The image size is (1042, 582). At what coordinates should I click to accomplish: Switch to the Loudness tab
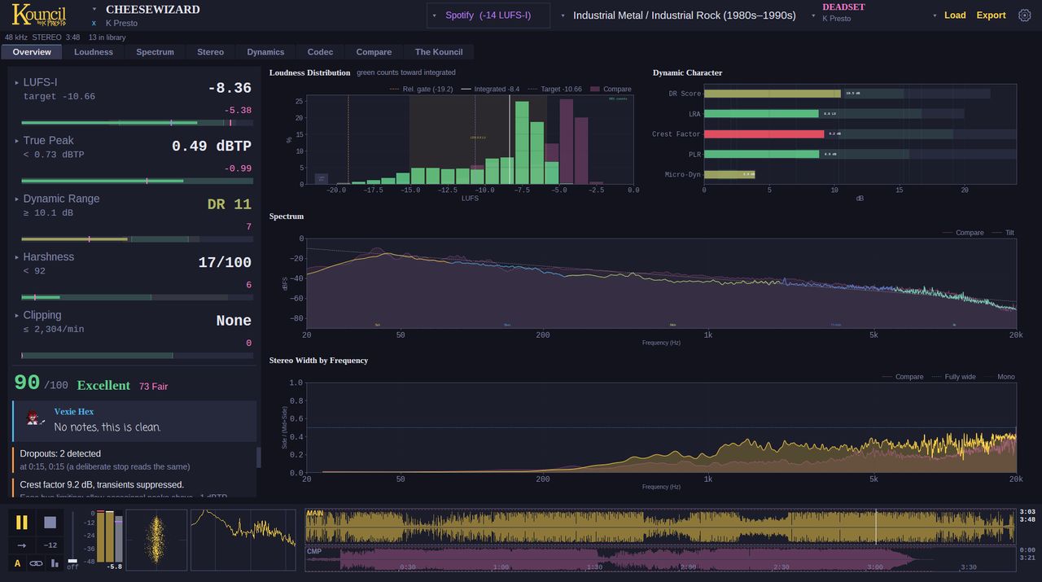(x=94, y=52)
